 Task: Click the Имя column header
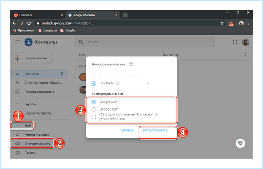(82, 54)
